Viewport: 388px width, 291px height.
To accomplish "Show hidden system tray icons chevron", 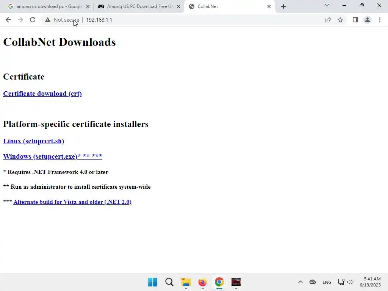I will click(300, 282).
